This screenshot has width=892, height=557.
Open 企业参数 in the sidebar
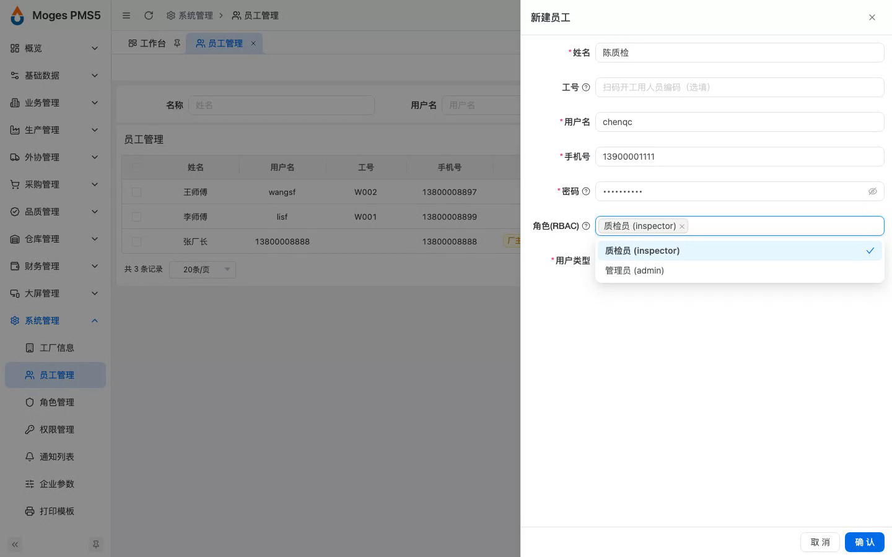pos(56,484)
